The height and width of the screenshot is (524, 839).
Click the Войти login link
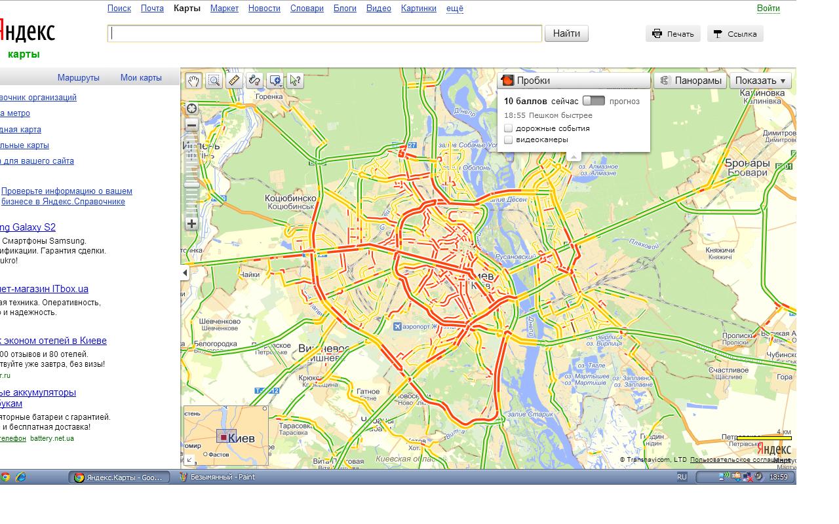768,9
